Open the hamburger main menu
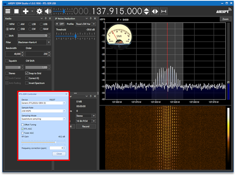Screen dimensions: 236x176 click(8, 11)
